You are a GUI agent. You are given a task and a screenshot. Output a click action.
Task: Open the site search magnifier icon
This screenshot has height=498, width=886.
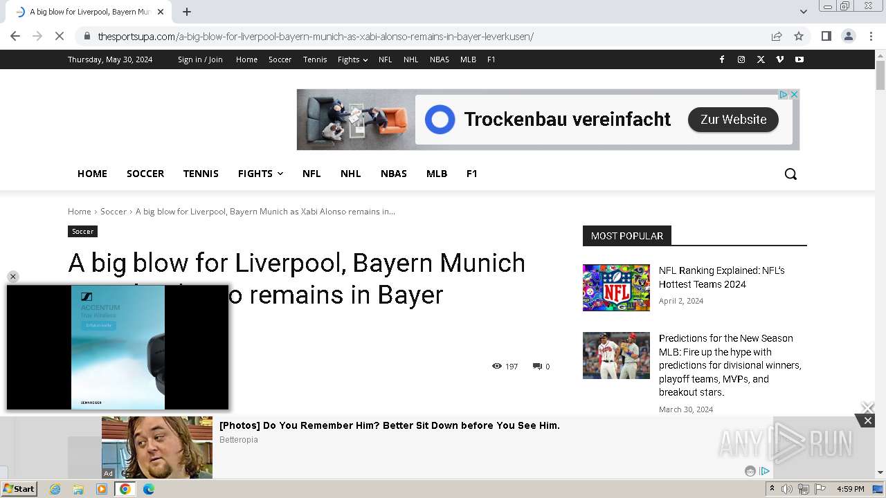point(790,174)
